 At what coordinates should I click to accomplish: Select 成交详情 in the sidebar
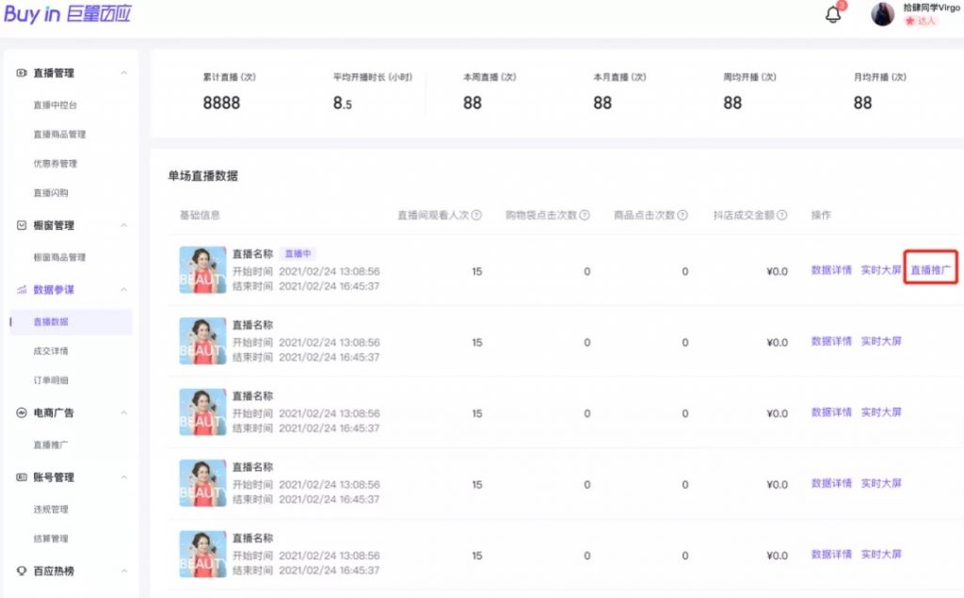(x=51, y=351)
